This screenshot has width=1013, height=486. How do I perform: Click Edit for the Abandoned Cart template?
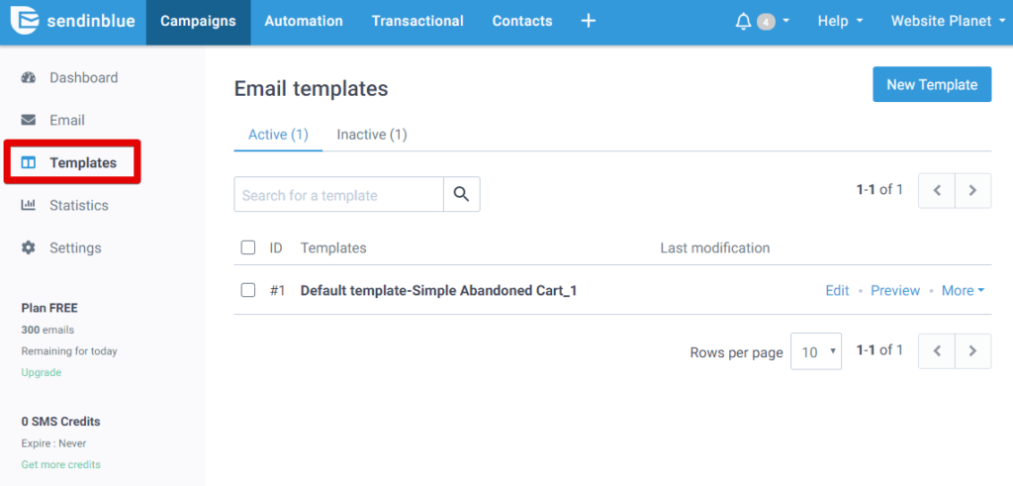(837, 291)
